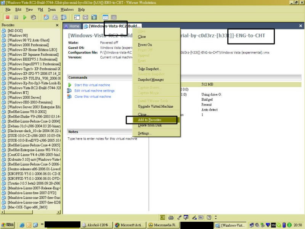Click Favorites horizontal scrollbar left arrow
The height and width of the screenshot is (229, 305).
3,212
